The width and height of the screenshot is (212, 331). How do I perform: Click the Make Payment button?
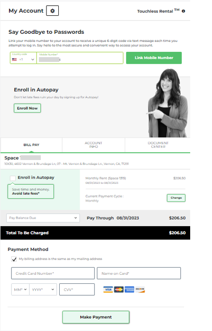(96, 317)
